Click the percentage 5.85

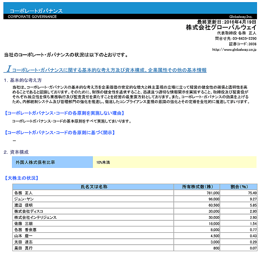253,205
